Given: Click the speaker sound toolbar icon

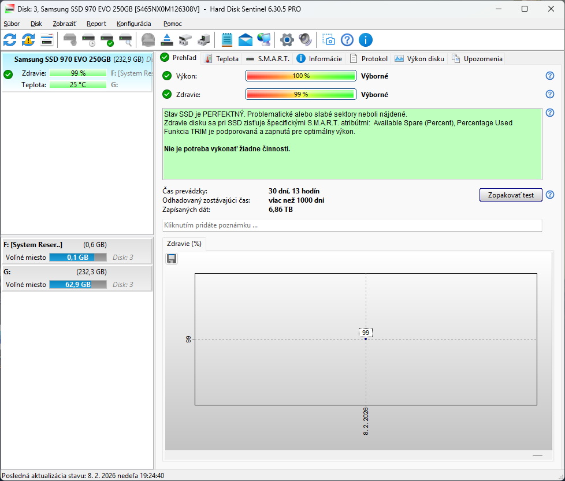Looking at the screenshot, I should click(306, 40).
